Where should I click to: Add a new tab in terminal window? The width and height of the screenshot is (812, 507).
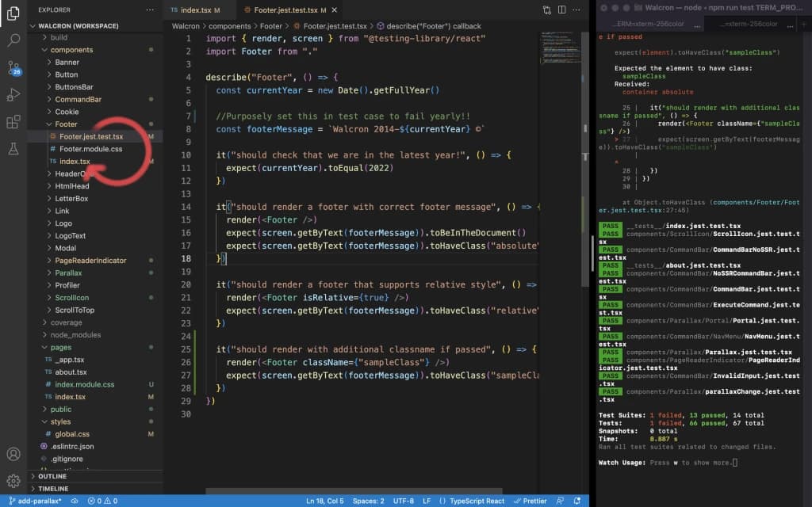coord(804,24)
